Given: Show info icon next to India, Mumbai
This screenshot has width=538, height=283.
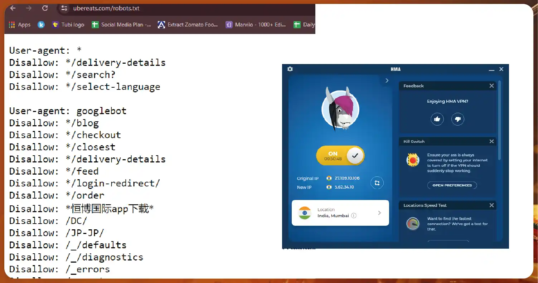Looking at the screenshot, I should pos(354,216).
